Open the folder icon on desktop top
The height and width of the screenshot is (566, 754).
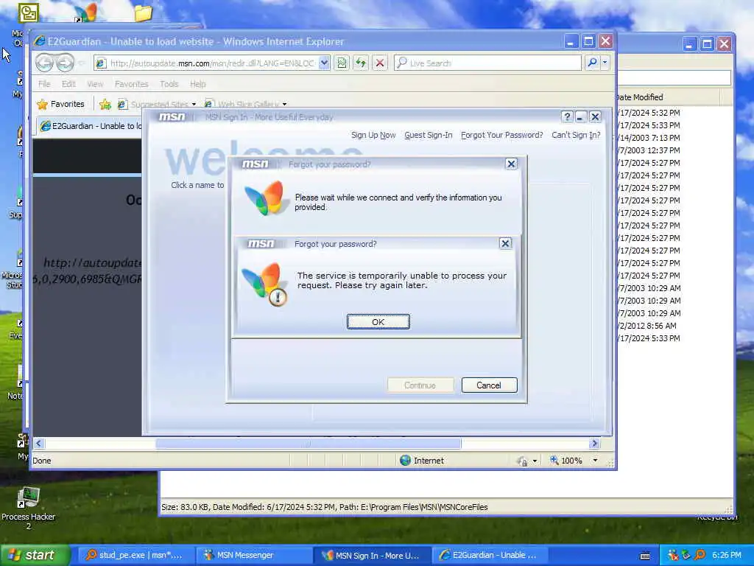click(144, 13)
